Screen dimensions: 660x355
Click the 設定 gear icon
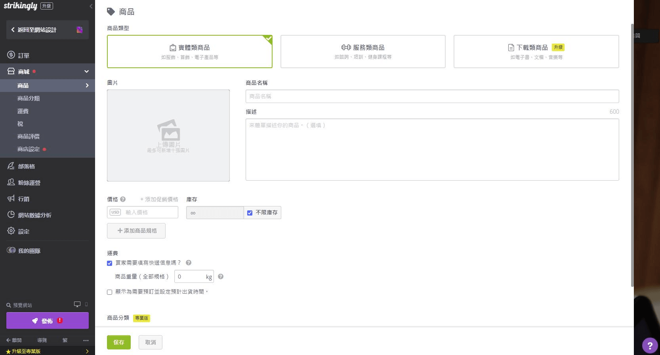pos(11,231)
